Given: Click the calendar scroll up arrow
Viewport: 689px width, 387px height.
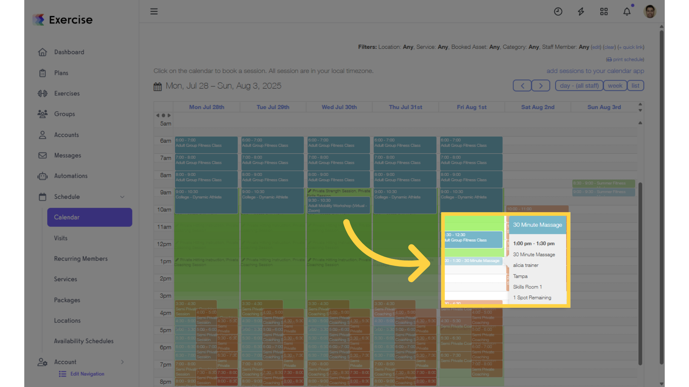Looking at the screenshot, I should (x=640, y=123).
